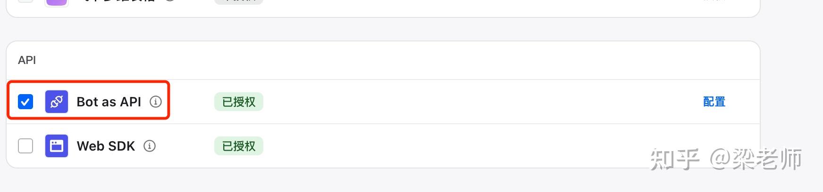The height and width of the screenshot is (192, 823).
Task: Click the @梁老师 watermark name
Action: 756,160
